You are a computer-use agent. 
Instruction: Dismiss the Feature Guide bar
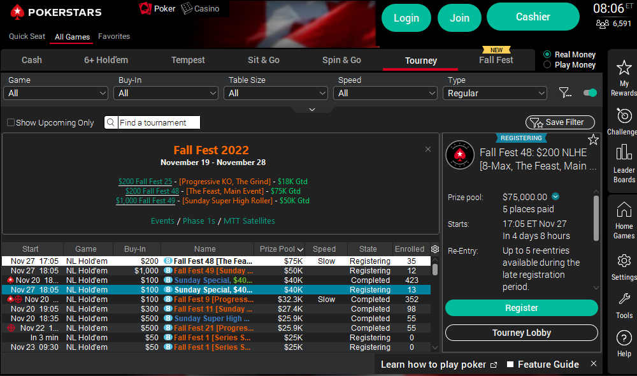[594, 364]
